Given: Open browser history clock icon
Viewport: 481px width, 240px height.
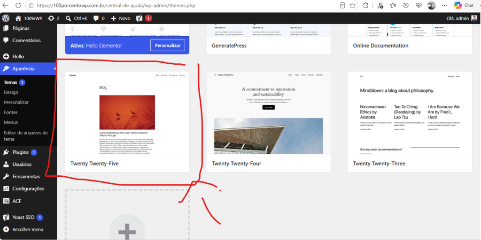Looking at the screenshot, I should tap(405, 5).
